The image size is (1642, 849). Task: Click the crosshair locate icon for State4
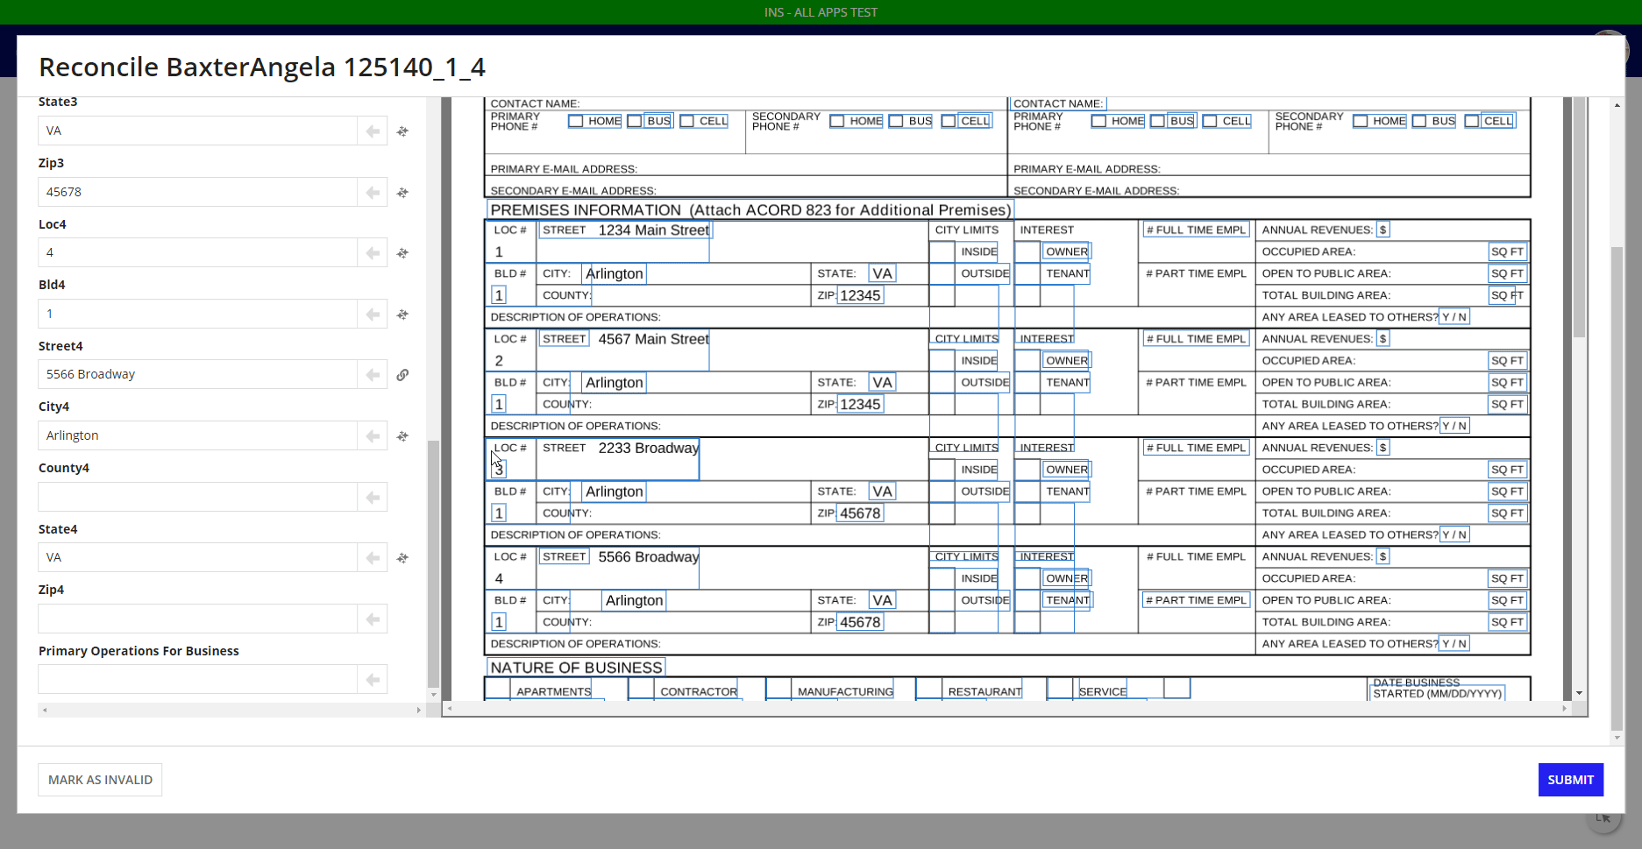[x=402, y=558]
